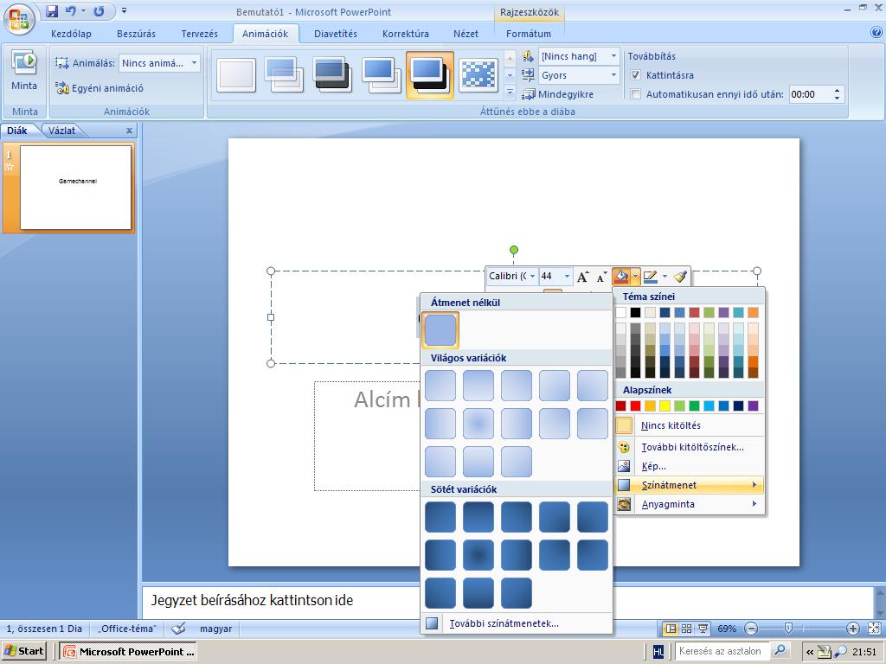Customize quick access toolbar dropdown
This screenshot has width=886, height=664.
(x=125, y=10)
